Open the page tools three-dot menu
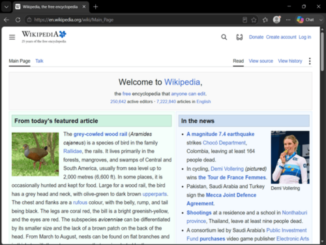 point(310,61)
